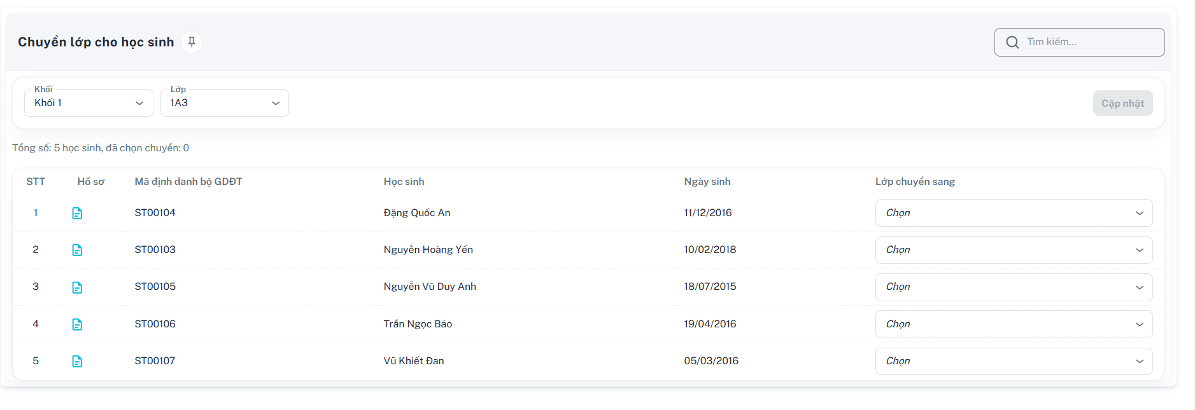The image size is (1195, 410).
Task: Click student name Nguyễn Hoàng Yến
Action: pyautogui.click(x=428, y=250)
